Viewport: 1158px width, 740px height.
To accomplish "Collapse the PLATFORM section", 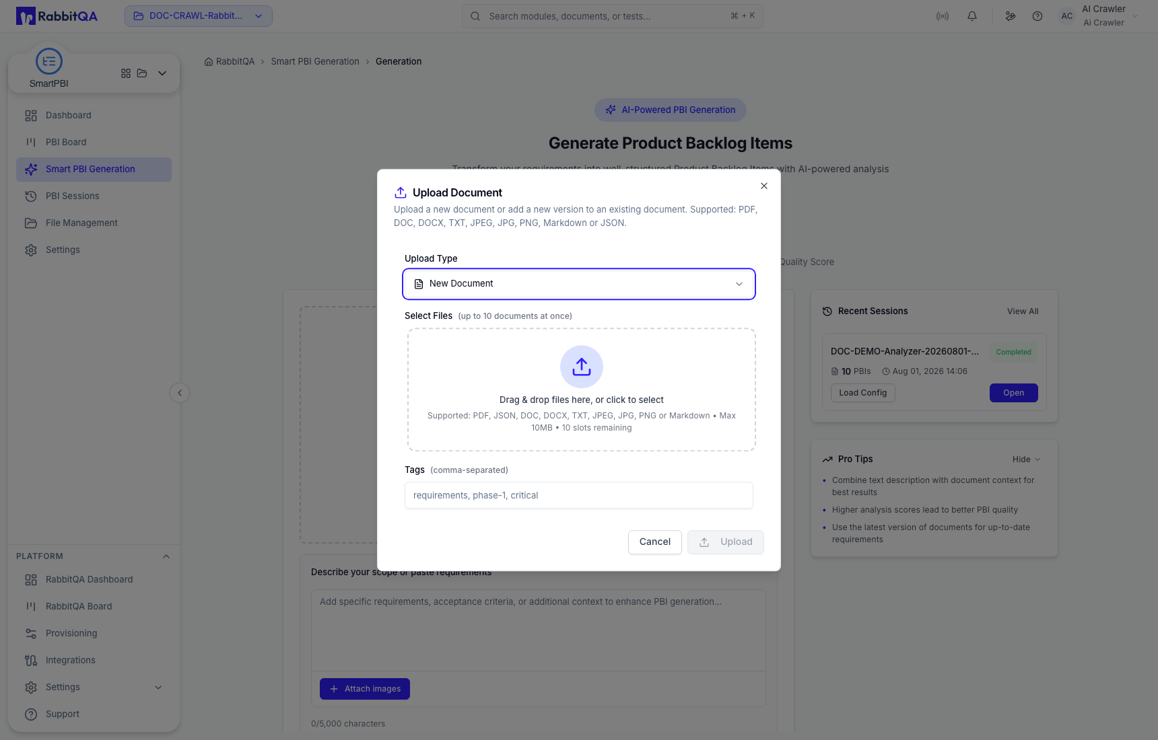I will (166, 556).
